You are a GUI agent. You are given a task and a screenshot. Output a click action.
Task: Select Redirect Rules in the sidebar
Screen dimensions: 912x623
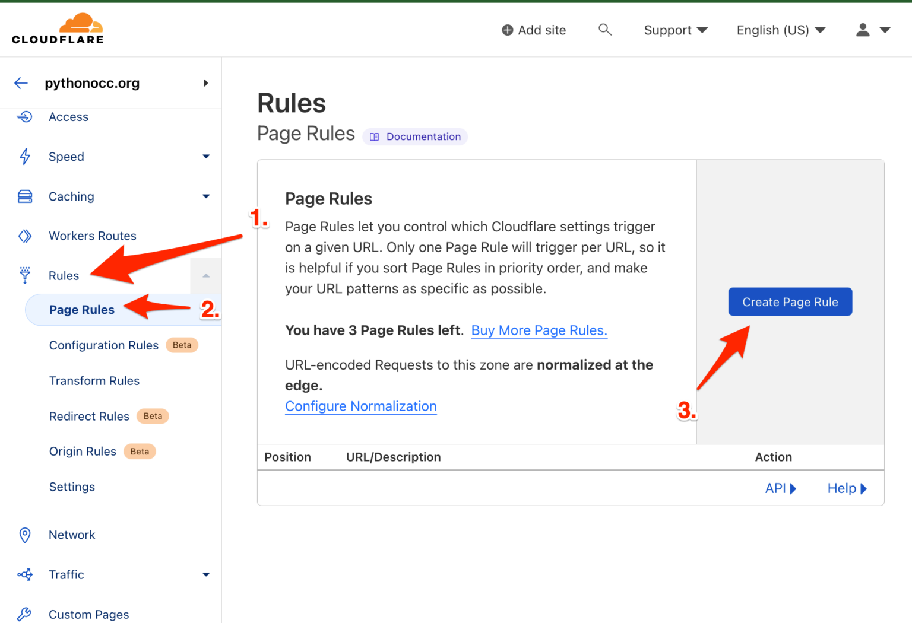88,416
